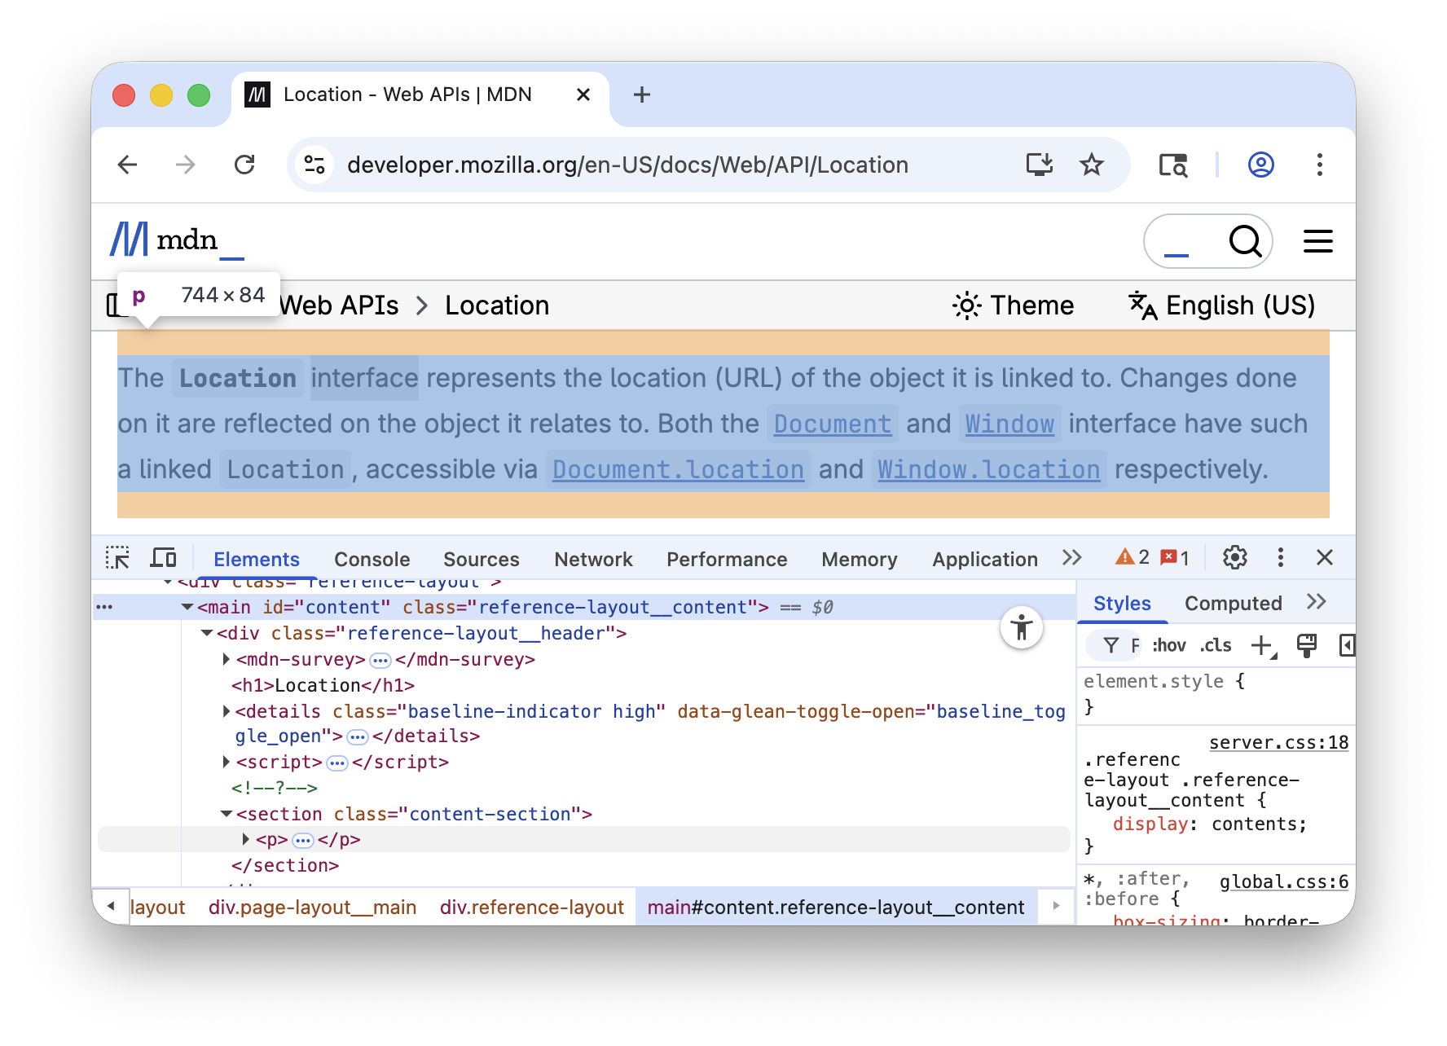Open DevTools settings gear

tap(1234, 558)
